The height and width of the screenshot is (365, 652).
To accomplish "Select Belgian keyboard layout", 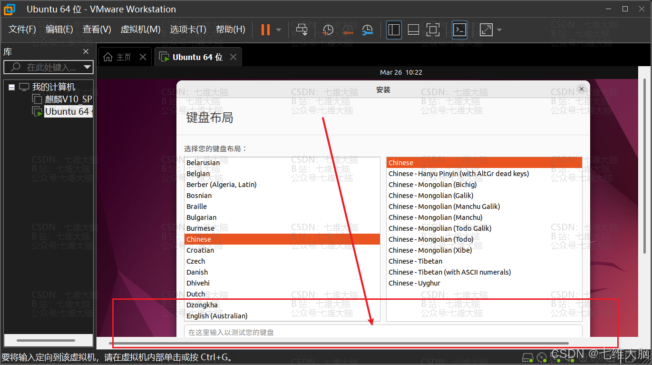I will (282, 174).
